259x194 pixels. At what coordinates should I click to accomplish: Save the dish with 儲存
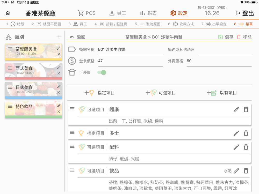(226, 37)
